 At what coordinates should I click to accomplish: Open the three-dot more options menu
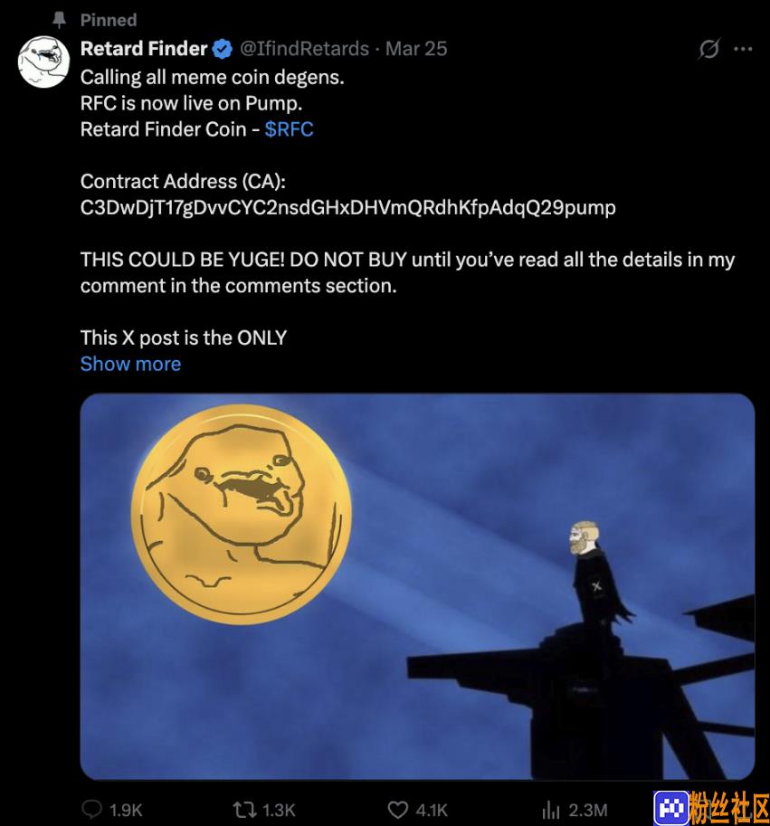coord(743,49)
